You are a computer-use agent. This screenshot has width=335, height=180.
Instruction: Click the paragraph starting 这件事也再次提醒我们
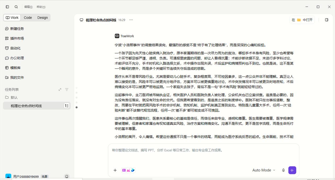tap(204, 123)
